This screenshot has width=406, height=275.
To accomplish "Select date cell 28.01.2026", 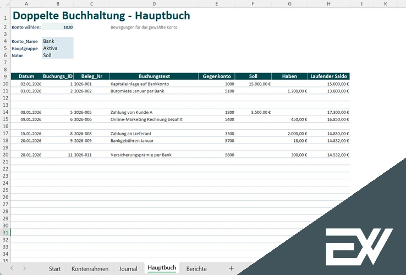I will click(x=26, y=155).
